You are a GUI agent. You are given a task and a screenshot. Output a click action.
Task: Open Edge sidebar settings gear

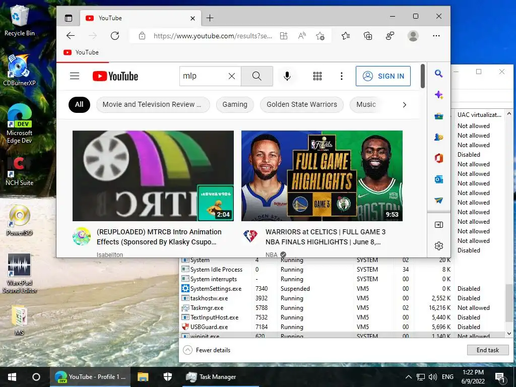(x=439, y=246)
